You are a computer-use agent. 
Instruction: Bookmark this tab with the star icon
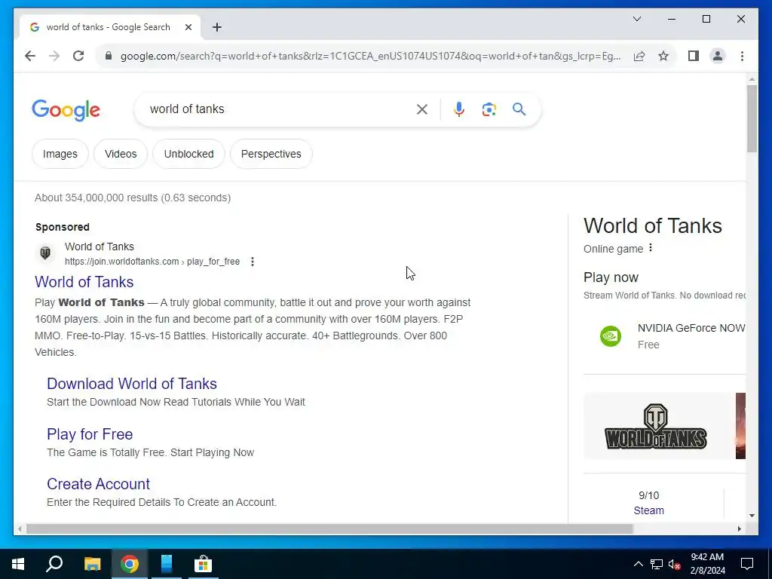point(663,56)
